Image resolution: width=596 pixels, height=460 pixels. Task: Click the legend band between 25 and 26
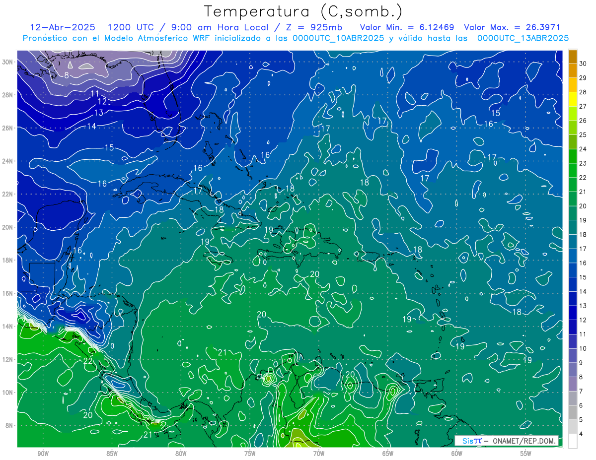click(x=573, y=128)
